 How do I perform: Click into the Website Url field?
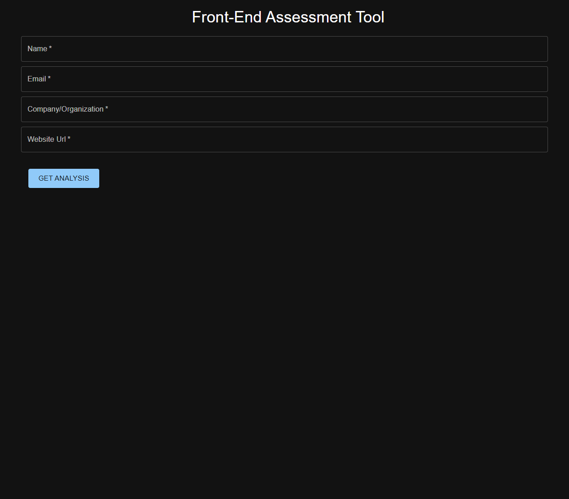284,140
